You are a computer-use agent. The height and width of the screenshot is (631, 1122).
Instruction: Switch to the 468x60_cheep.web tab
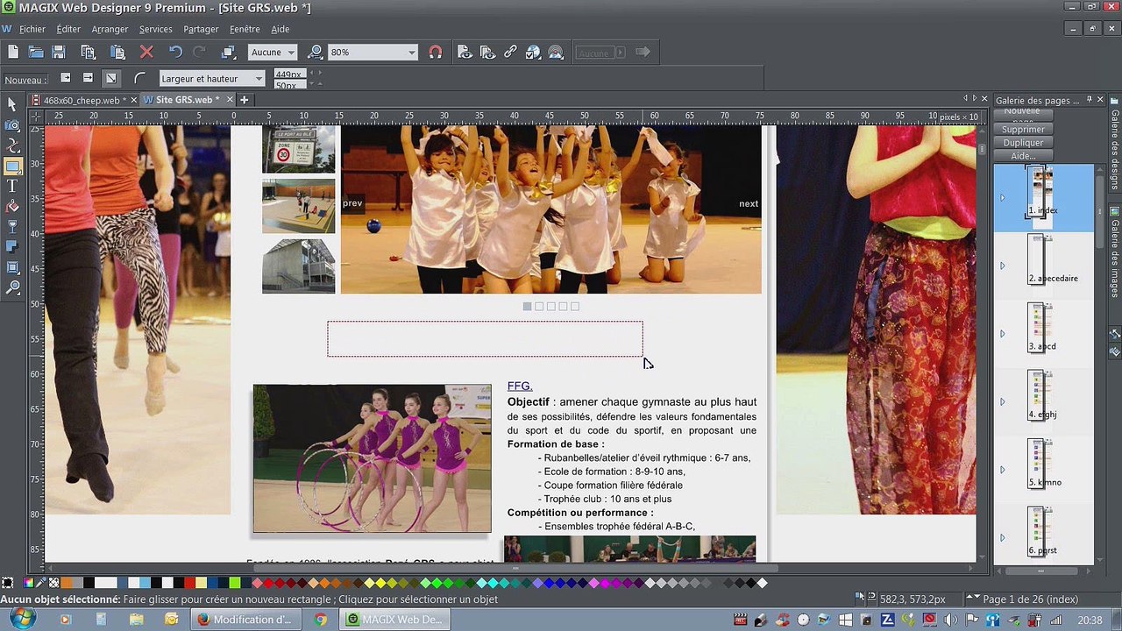[x=85, y=100]
